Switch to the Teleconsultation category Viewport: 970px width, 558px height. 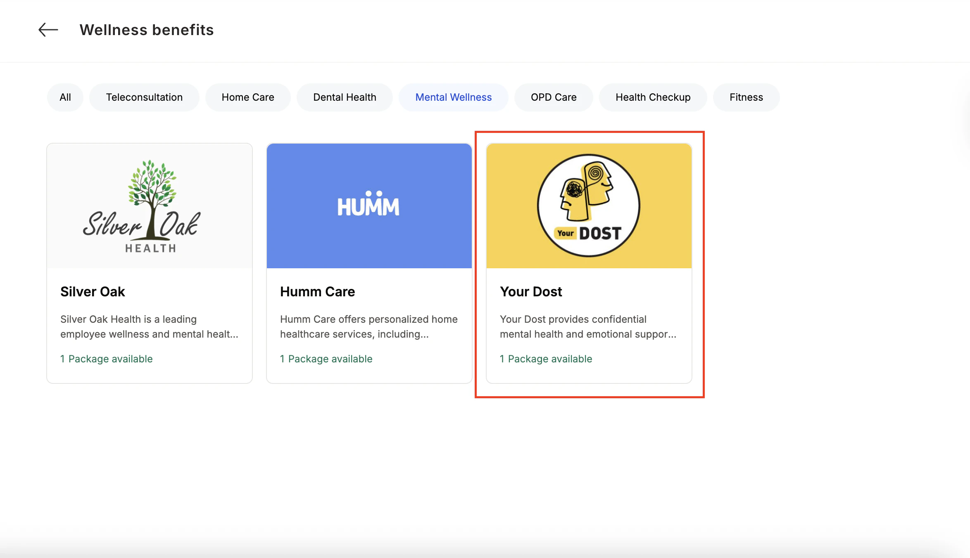[144, 97]
